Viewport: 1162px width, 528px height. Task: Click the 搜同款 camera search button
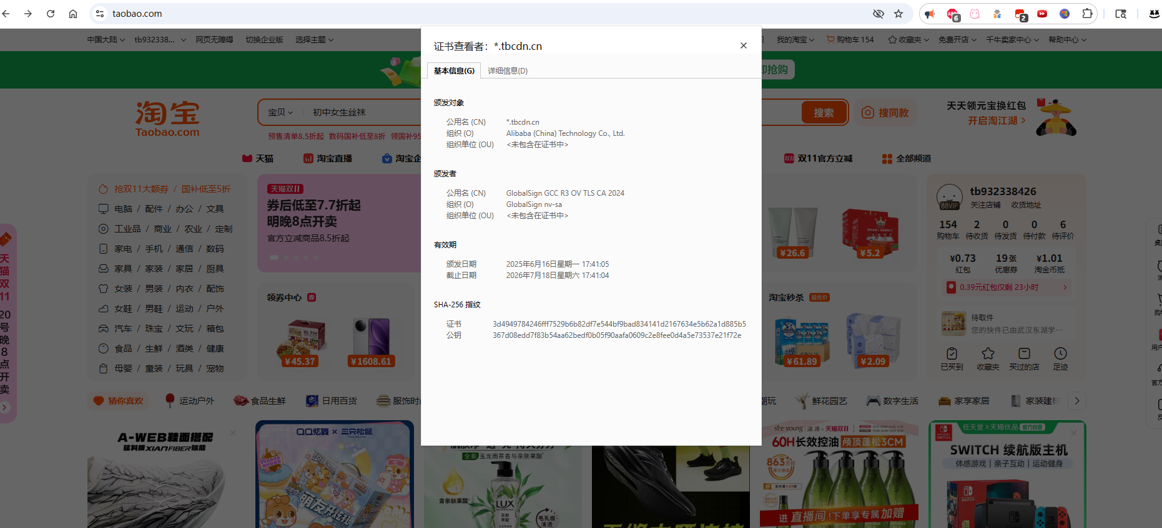point(885,113)
